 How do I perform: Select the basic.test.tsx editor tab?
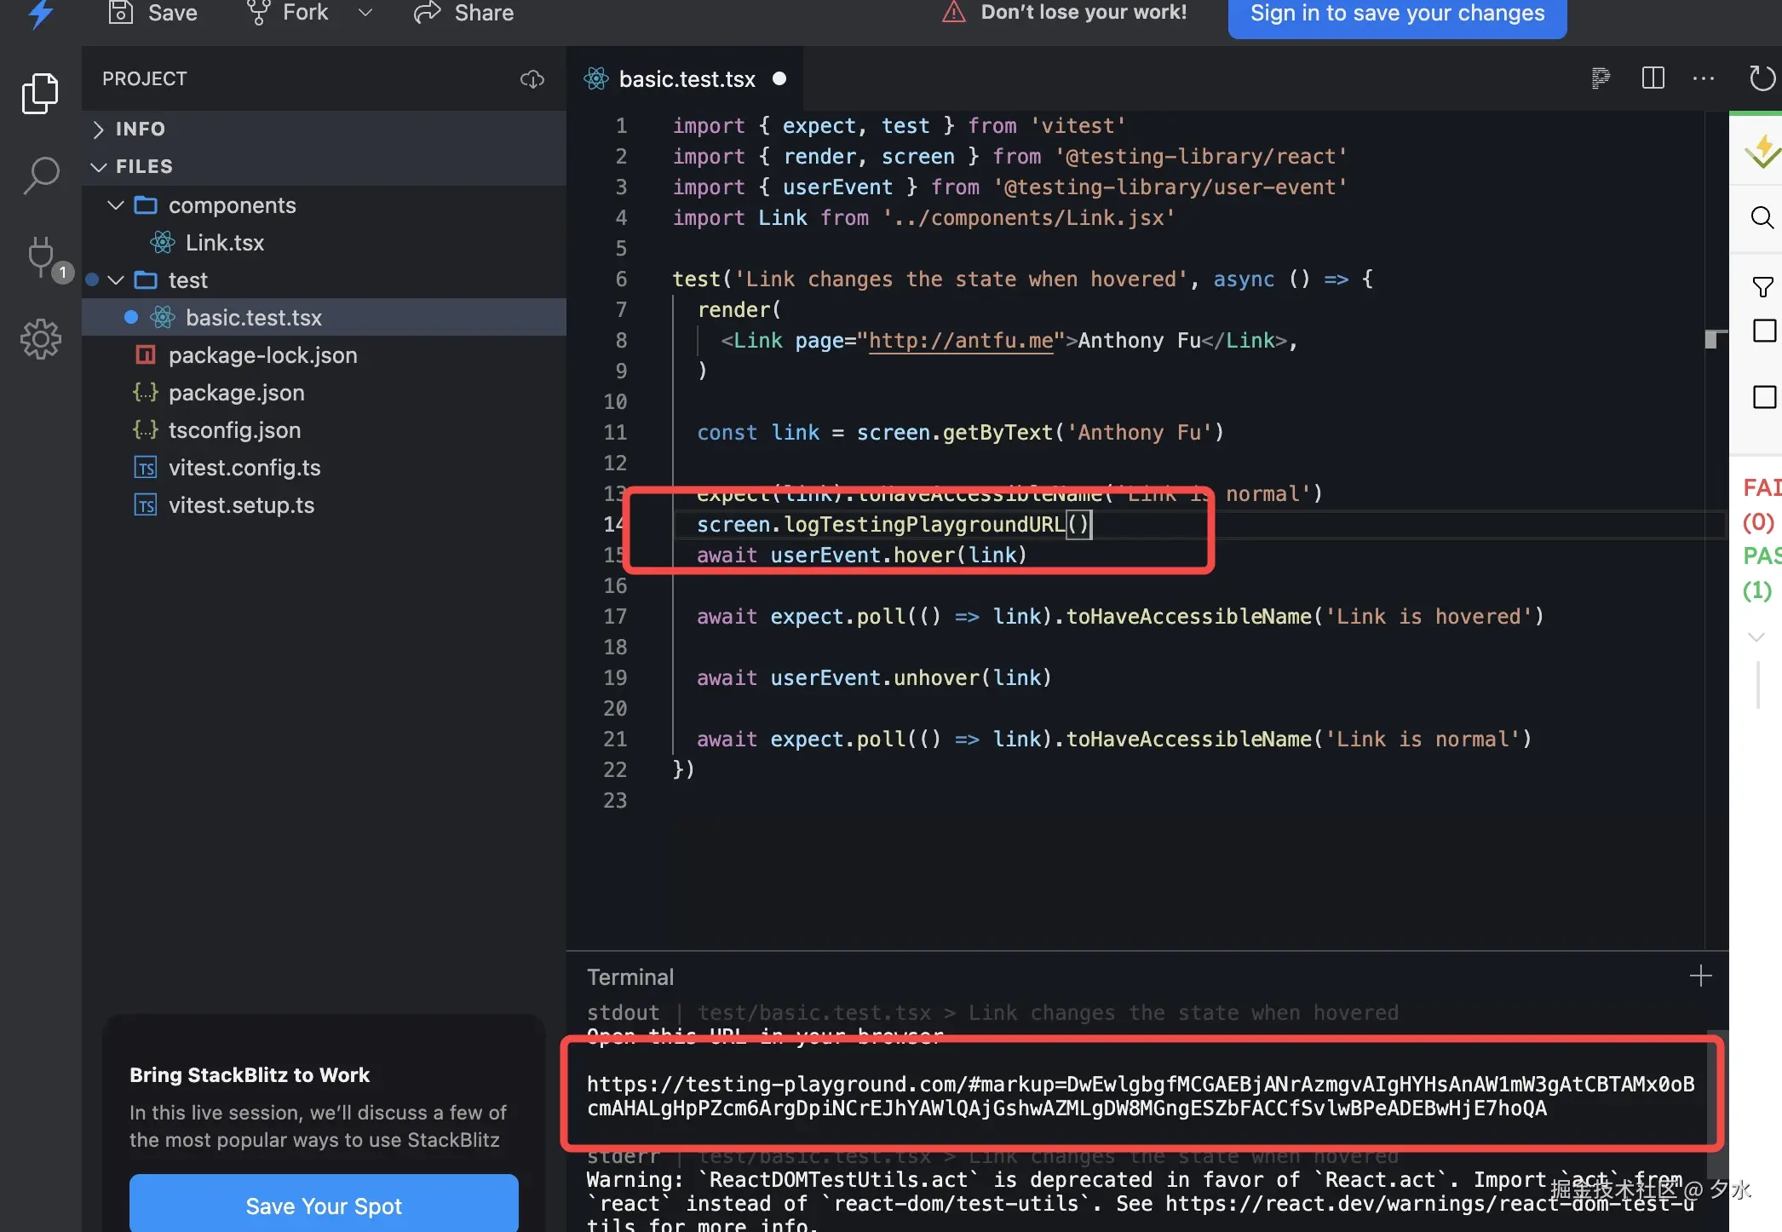(x=687, y=79)
